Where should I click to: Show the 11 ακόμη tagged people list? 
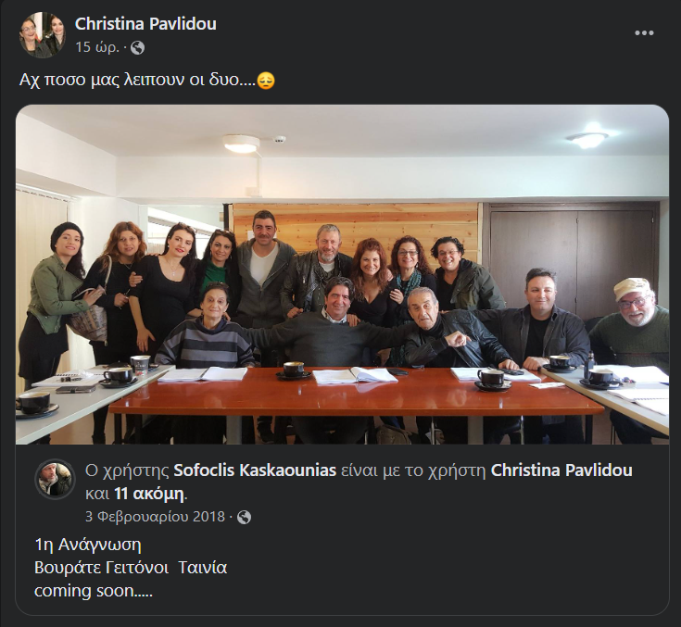click(x=149, y=494)
